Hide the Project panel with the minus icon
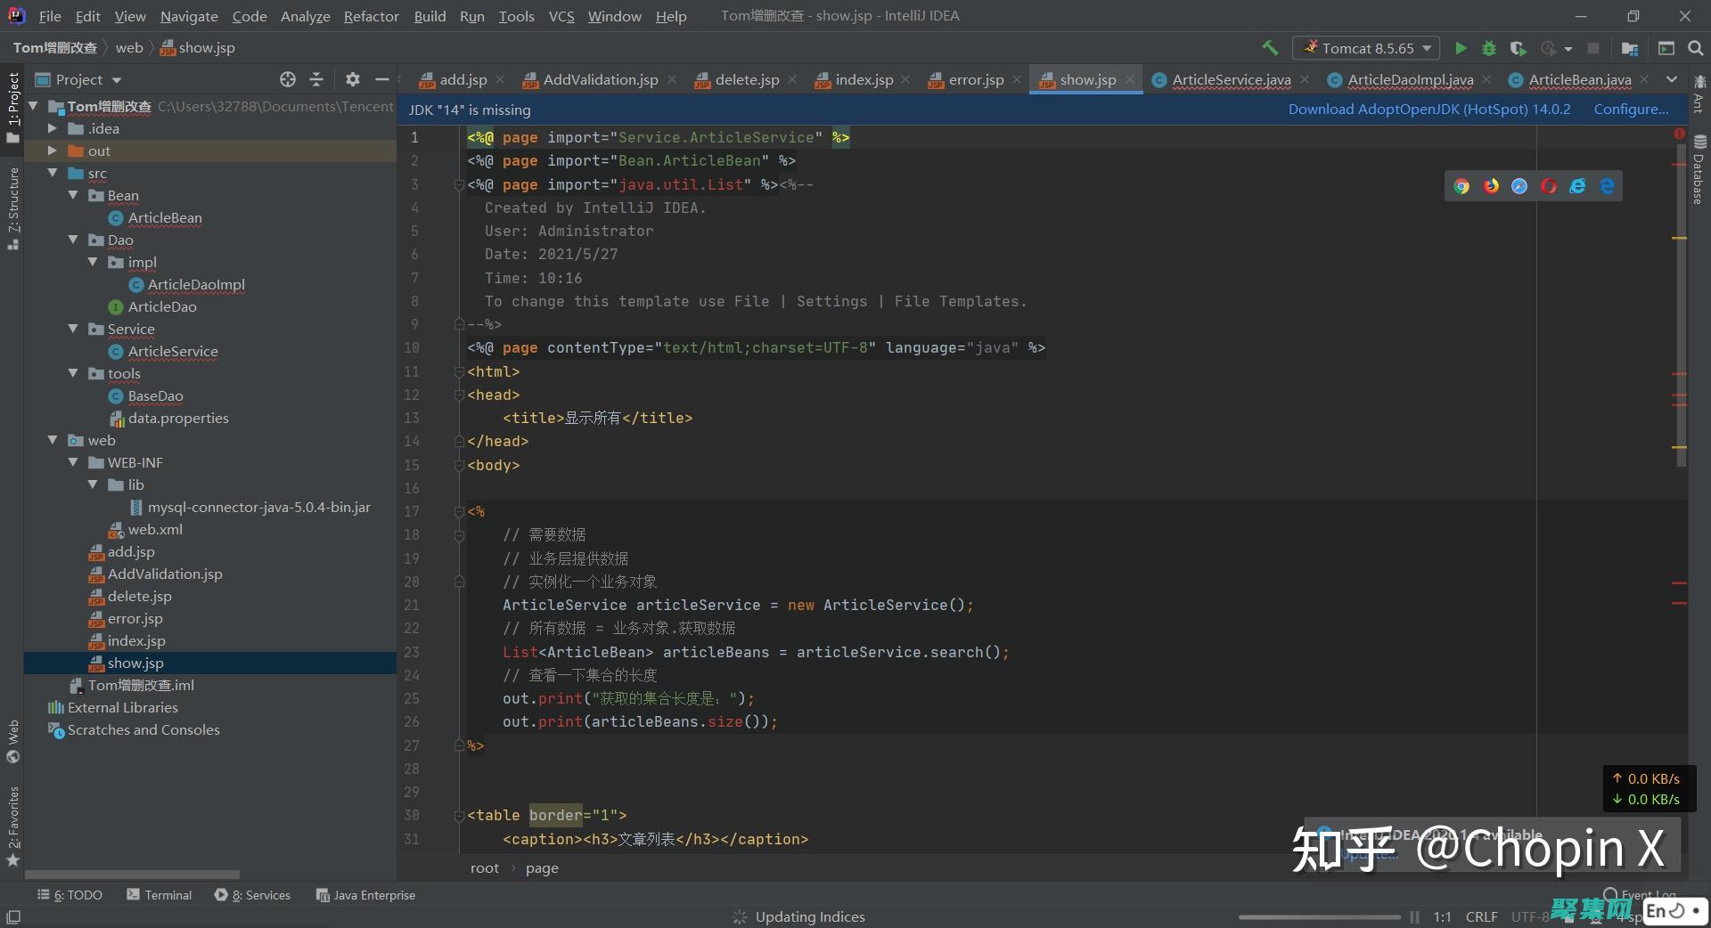Image resolution: width=1711 pixels, height=928 pixels. pyautogui.click(x=381, y=79)
